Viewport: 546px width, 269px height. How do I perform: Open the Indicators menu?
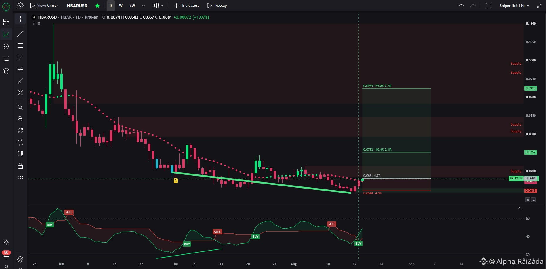coord(186,6)
